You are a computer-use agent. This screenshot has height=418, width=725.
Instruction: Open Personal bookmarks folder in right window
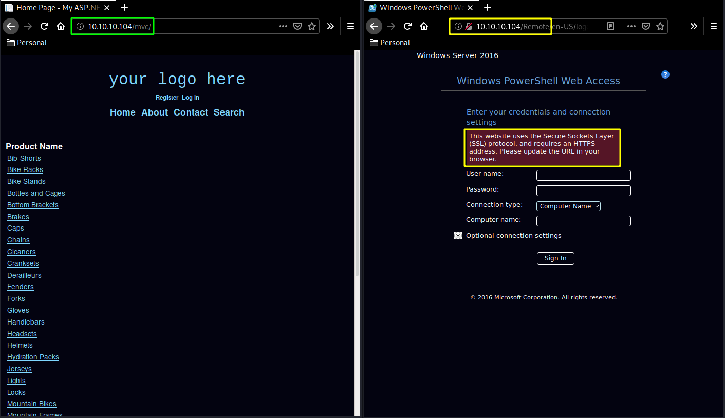(389, 43)
